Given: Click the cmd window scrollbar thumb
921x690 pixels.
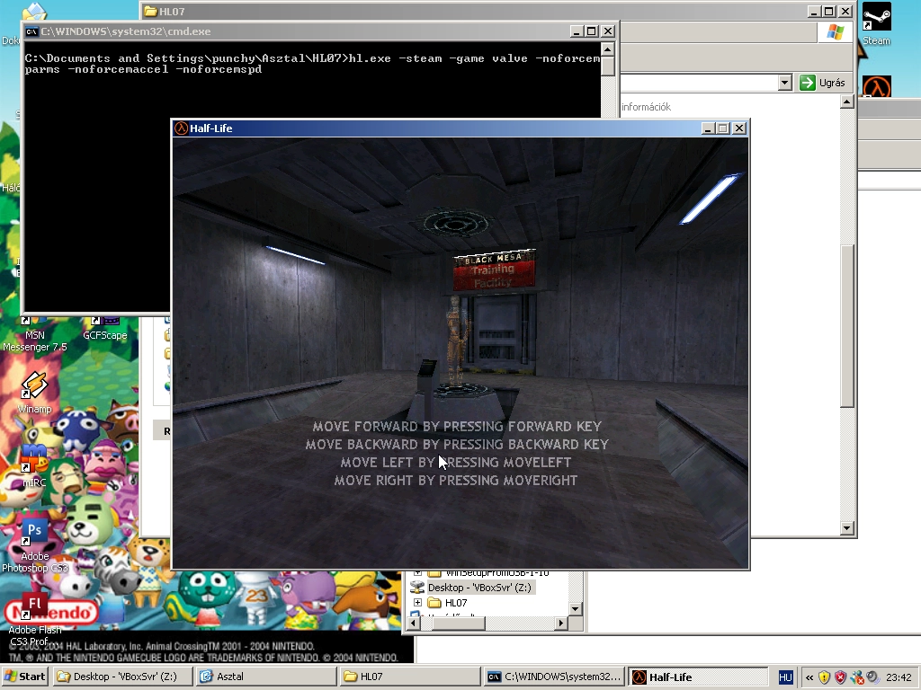Looking at the screenshot, I should (x=607, y=66).
